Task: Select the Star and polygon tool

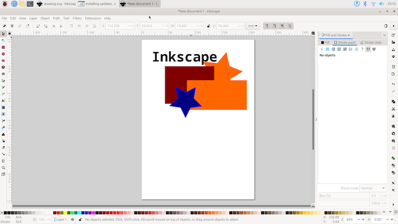Action: [x=3, y=61]
